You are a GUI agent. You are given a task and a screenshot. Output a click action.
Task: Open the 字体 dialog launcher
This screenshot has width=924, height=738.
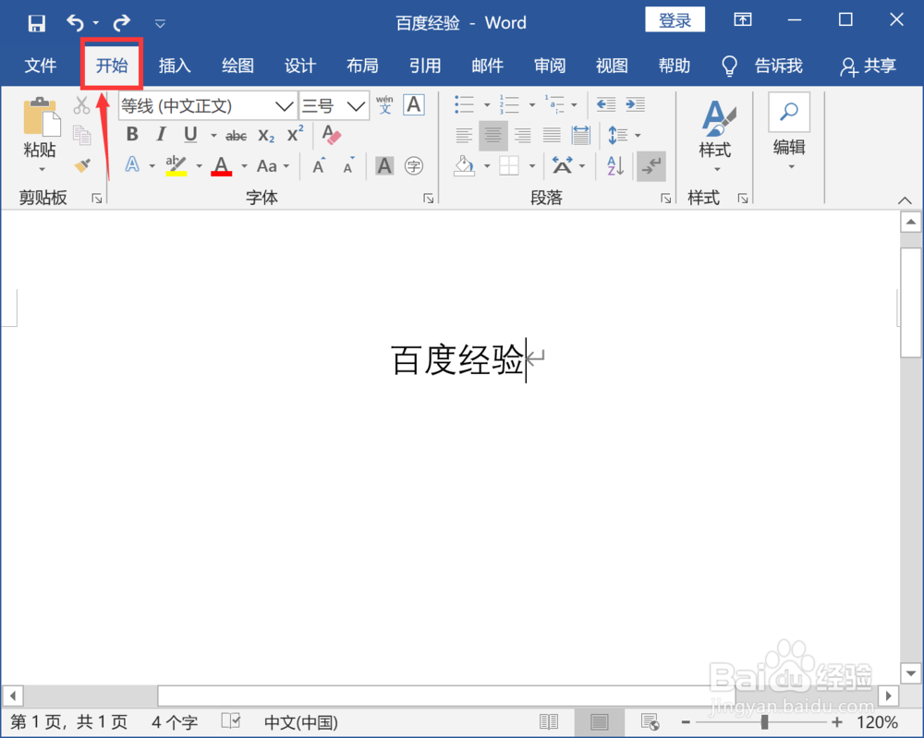[x=429, y=199]
